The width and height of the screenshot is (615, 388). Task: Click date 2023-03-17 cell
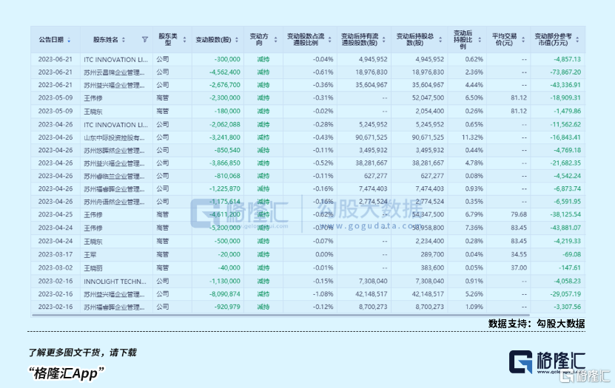(56, 254)
